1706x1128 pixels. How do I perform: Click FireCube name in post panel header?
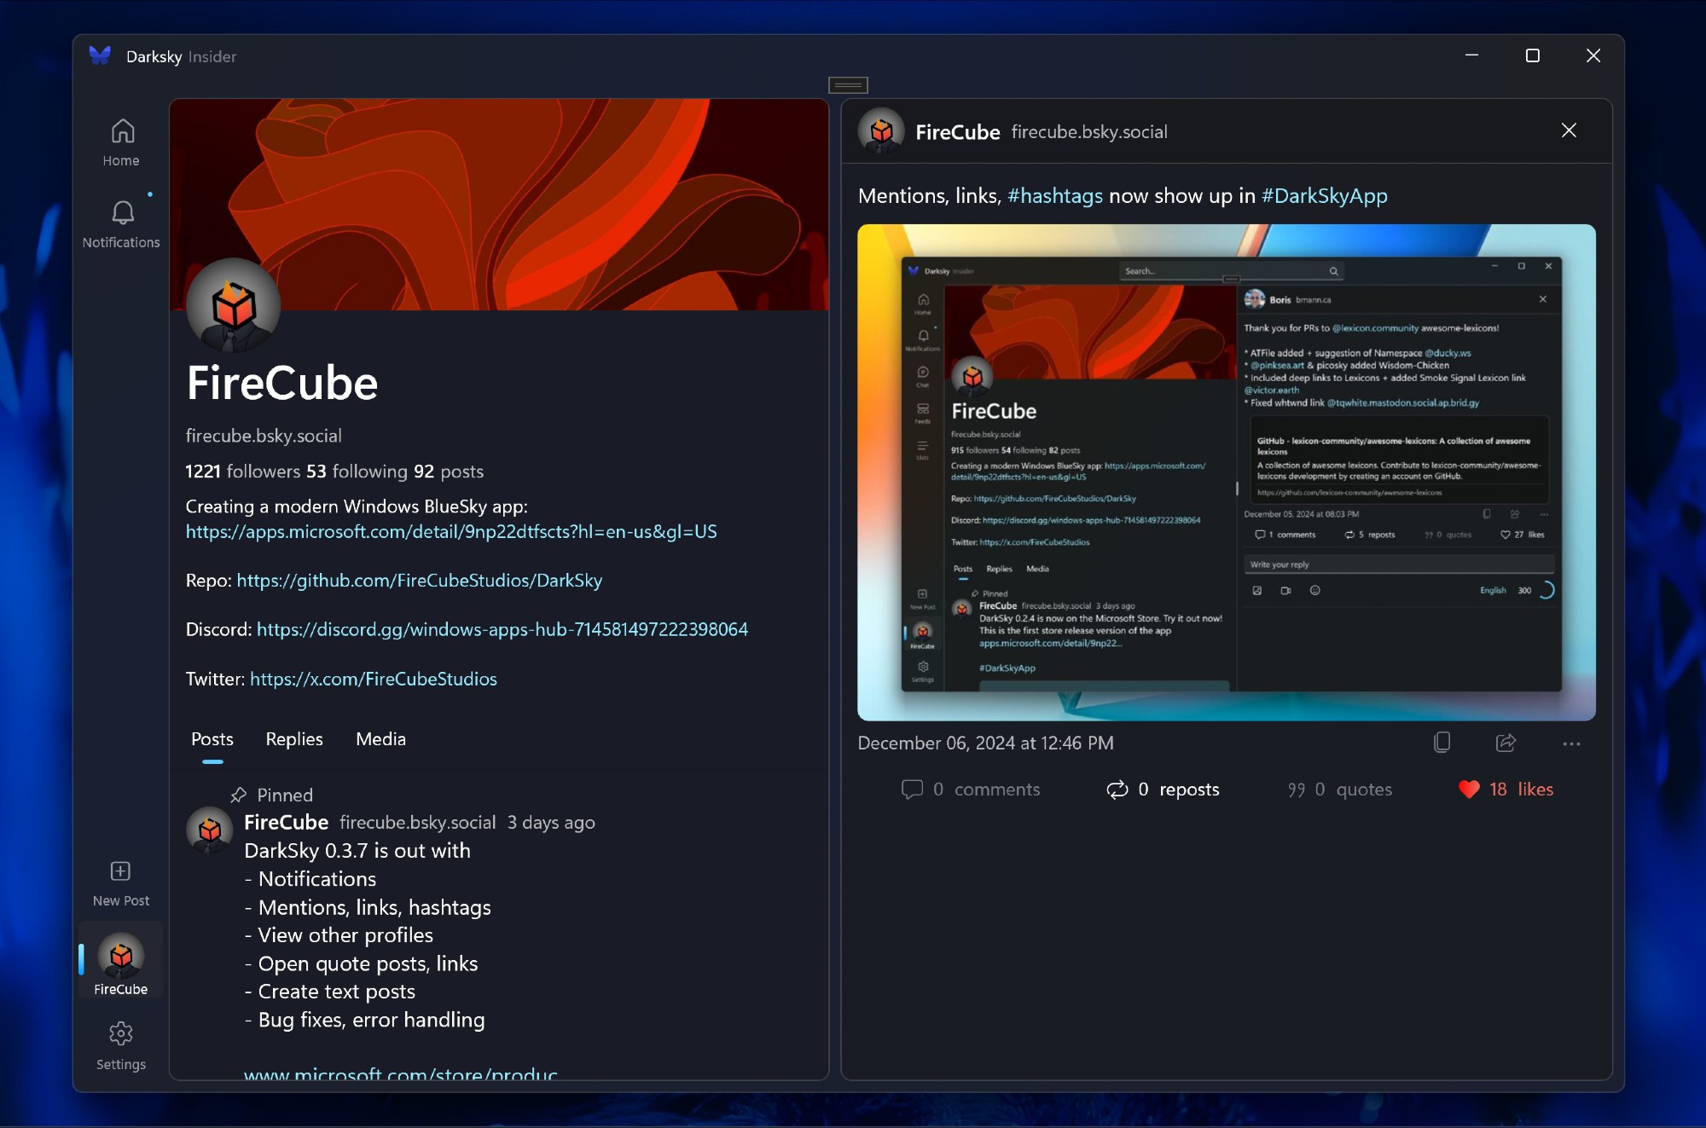[957, 131]
